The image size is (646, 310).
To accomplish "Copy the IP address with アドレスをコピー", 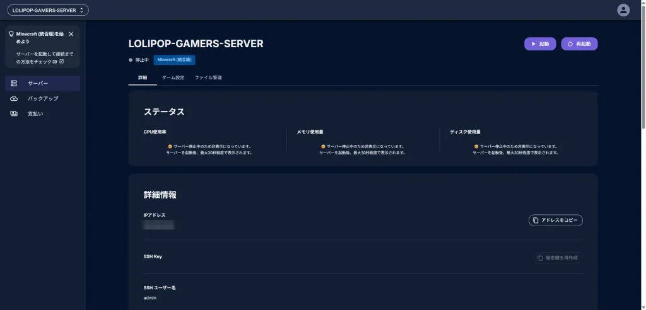I will 555,221.
